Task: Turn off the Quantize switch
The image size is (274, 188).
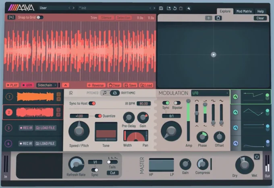Action: pos(98,116)
